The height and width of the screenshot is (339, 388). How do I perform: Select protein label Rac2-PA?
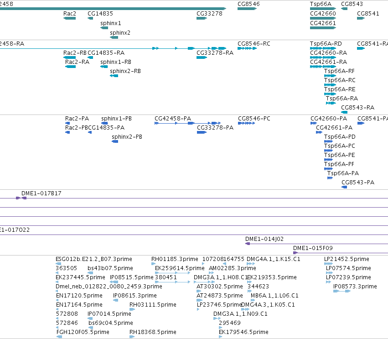pyautogui.click(x=77, y=119)
